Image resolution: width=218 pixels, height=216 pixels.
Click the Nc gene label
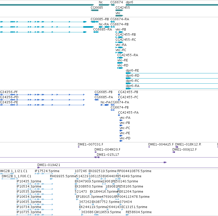click(x=101, y=2)
